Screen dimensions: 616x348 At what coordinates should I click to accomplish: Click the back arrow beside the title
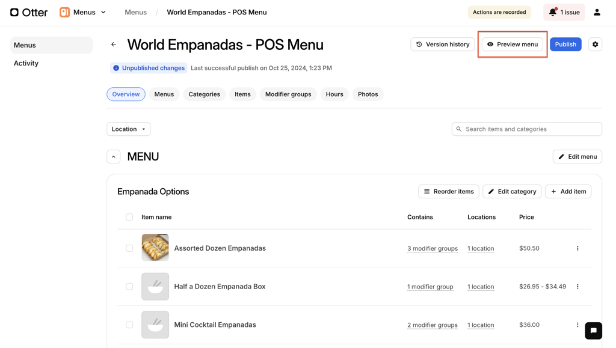[114, 44]
